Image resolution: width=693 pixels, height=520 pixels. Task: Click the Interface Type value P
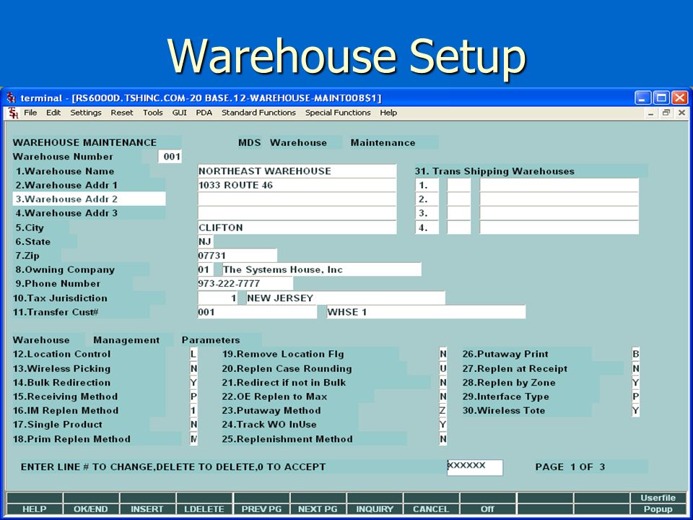pos(635,396)
